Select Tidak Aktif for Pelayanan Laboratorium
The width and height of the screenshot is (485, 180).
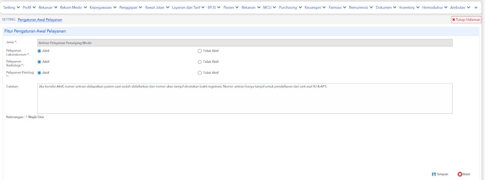click(199, 51)
